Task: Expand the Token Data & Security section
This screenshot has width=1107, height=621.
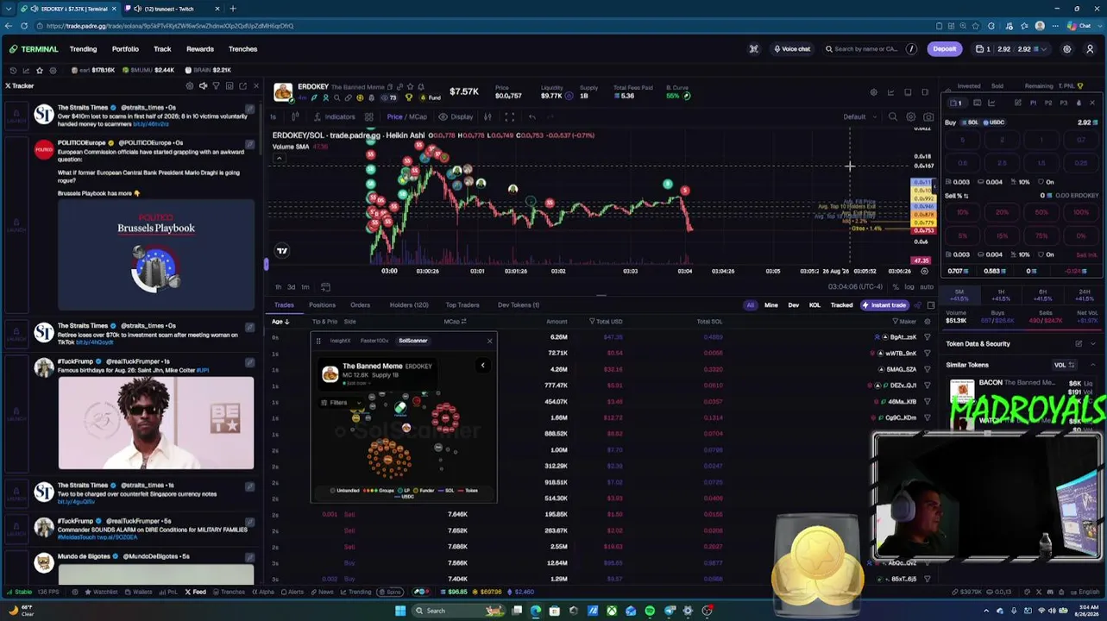Action: coord(1093,344)
